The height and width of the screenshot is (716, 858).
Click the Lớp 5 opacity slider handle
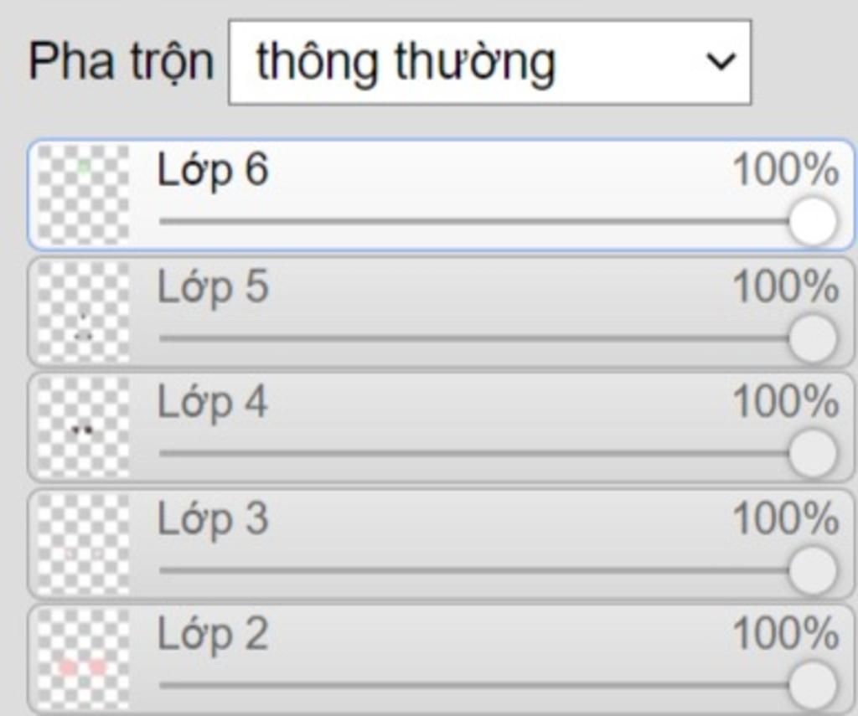(812, 338)
